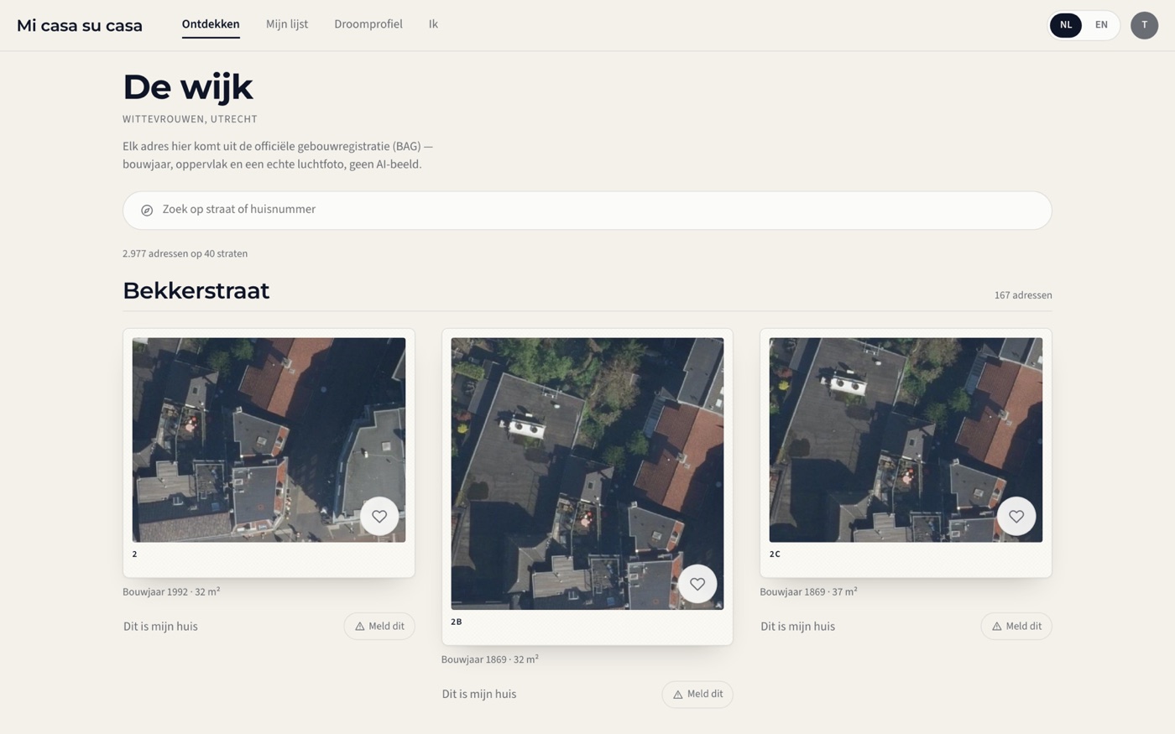
Task: Report address 2B with 'Meld dit'
Action: click(x=697, y=695)
